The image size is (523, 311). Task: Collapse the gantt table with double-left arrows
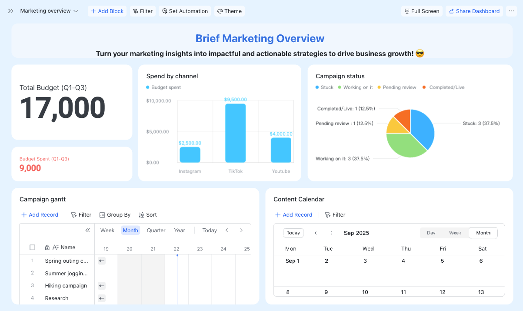click(87, 230)
